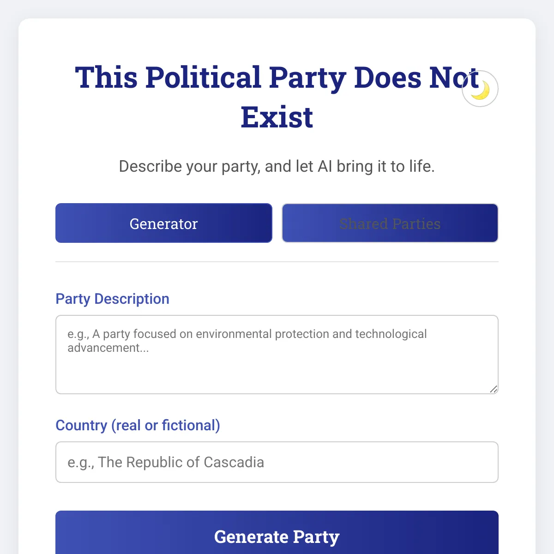Return to the Generator view
This screenshot has height=554, width=554.
pos(163,223)
